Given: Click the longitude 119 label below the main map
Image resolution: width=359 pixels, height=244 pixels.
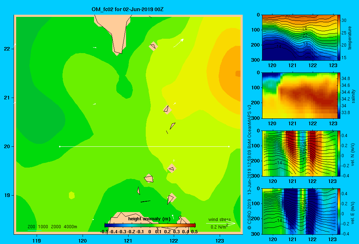Looking at the screenshot, I should (37, 240).
